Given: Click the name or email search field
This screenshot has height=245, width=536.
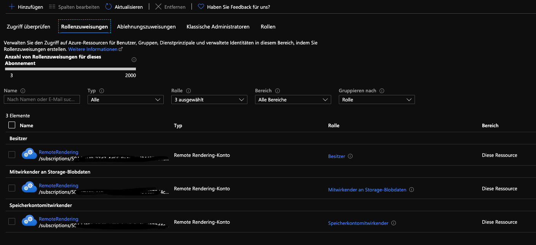Looking at the screenshot, I should tap(41, 99).
